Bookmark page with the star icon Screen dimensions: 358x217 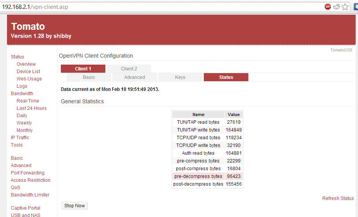tap(345, 7)
